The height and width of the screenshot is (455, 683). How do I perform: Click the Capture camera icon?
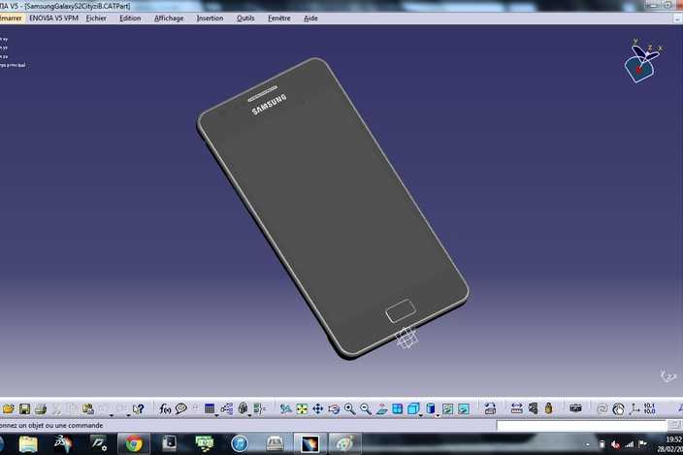(x=575, y=408)
